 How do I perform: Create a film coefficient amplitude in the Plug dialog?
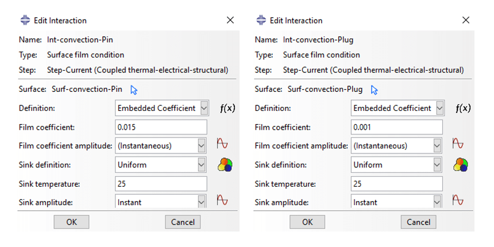click(458, 144)
